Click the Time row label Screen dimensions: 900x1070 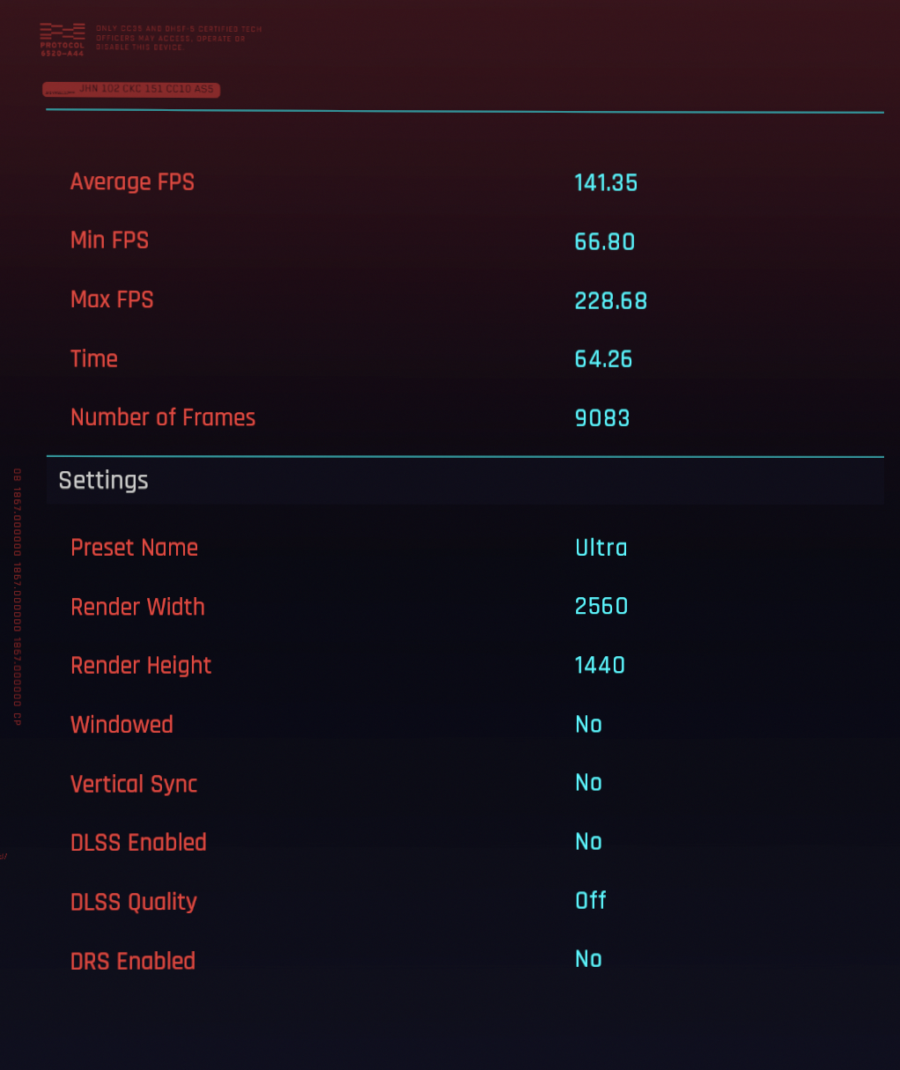click(x=94, y=359)
